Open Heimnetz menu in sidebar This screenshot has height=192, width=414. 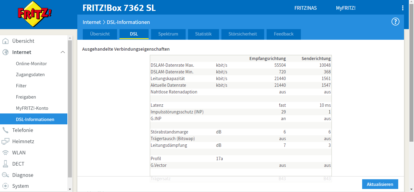coord(23,141)
